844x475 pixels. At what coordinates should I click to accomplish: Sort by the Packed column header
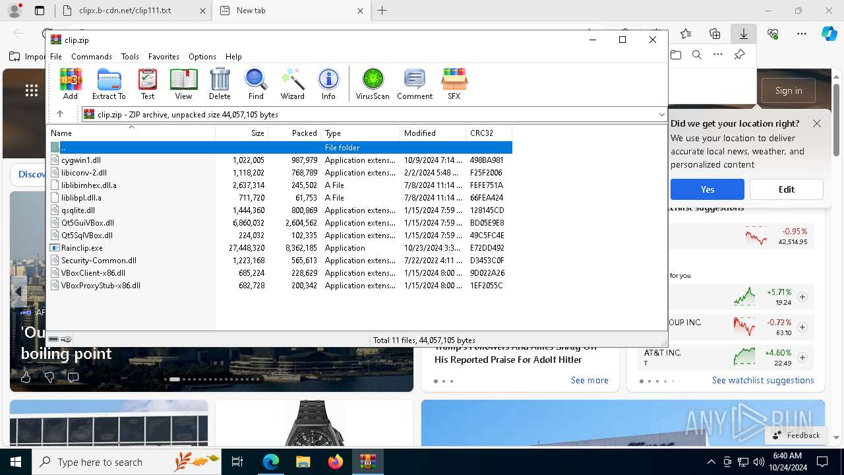(x=295, y=133)
